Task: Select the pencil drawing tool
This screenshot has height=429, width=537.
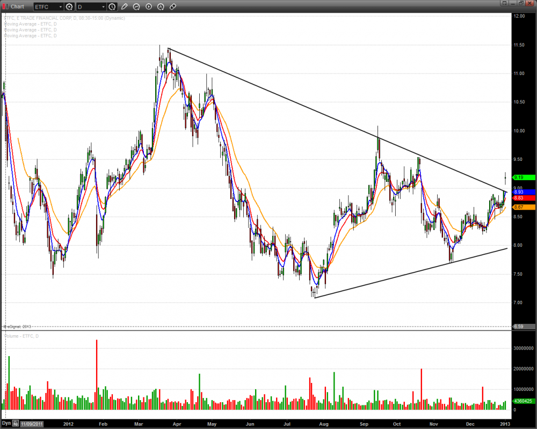Action: tap(125, 7)
